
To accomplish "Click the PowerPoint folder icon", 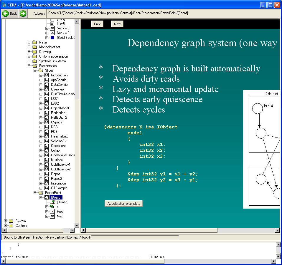I will click(41, 193).
